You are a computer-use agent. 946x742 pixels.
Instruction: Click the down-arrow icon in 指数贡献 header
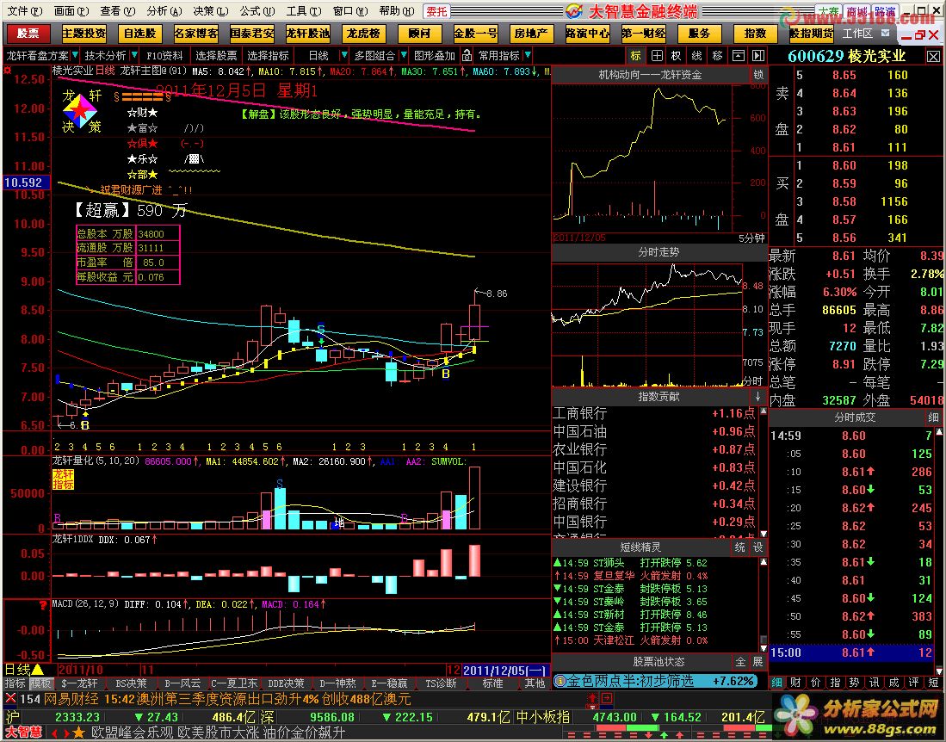pyautogui.click(x=757, y=396)
